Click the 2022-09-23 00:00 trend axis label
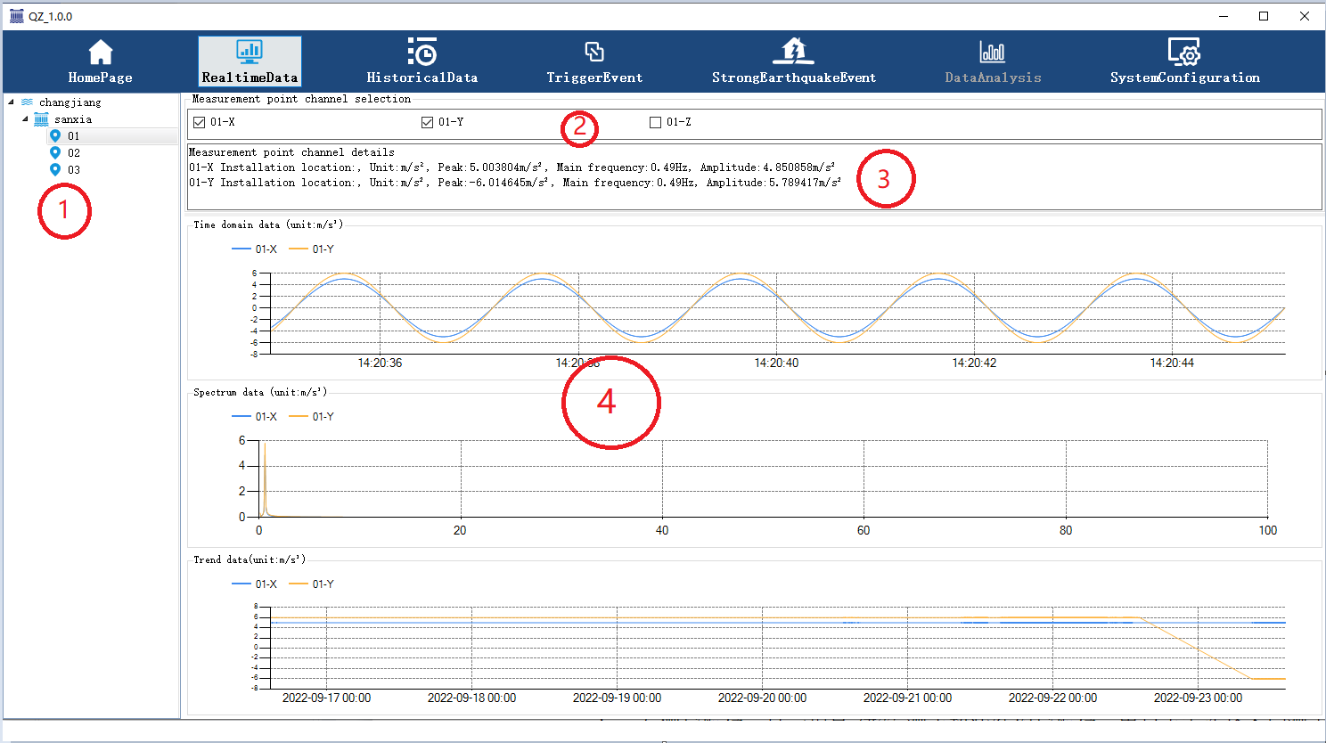This screenshot has height=743, width=1326. coord(1198,698)
